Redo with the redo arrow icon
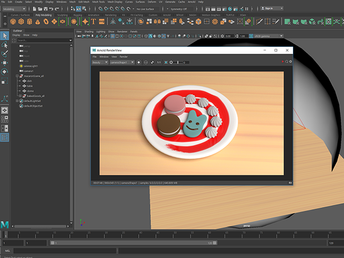 point(57,9)
